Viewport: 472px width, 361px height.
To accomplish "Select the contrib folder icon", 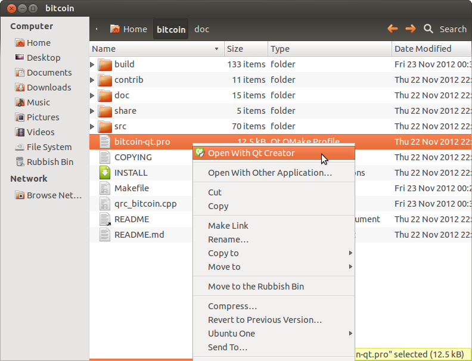I will (x=105, y=80).
